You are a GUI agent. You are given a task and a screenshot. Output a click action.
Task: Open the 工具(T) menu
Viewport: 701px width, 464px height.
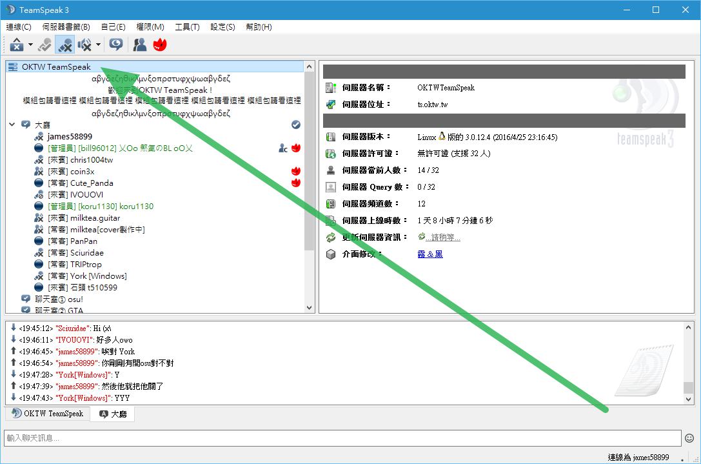(x=187, y=27)
